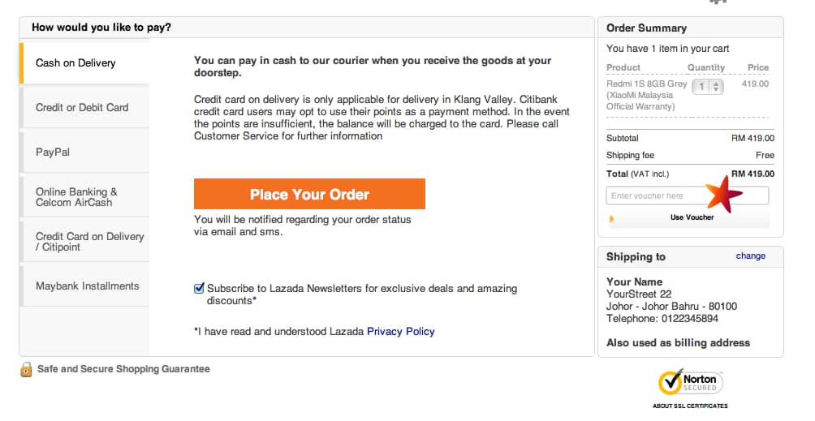This screenshot has width=815, height=421.
Task: Select the Cash on Delivery payment tab
Action: coord(75,62)
